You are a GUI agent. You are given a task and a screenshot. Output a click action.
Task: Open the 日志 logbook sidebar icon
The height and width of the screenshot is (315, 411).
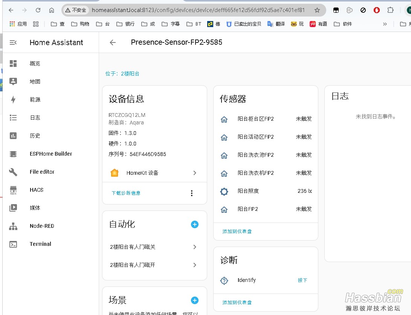[13, 118]
